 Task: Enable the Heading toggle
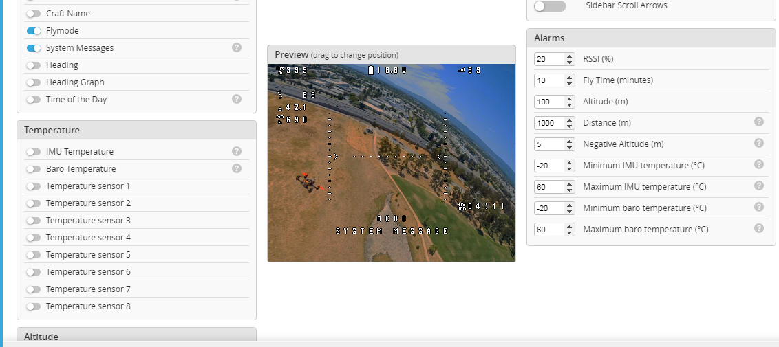(33, 65)
